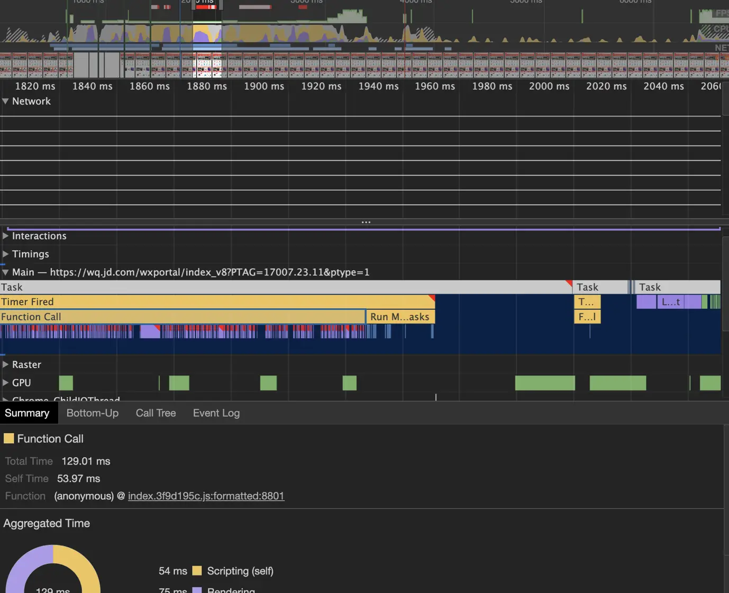The height and width of the screenshot is (593, 729).
Task: Open the Call Tree tab
Action: click(x=156, y=413)
